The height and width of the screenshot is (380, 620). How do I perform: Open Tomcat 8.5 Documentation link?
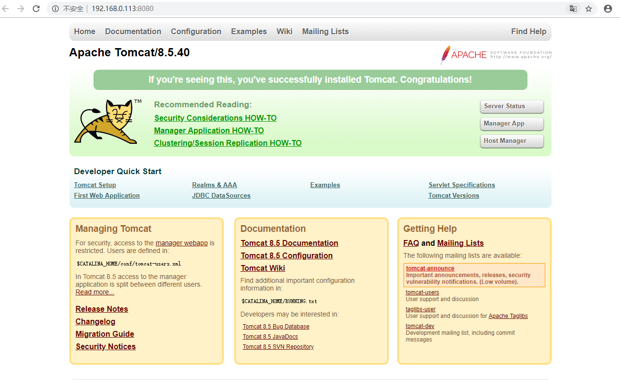click(289, 243)
